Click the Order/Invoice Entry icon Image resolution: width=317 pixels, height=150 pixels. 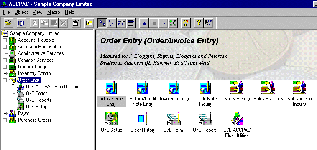(111, 87)
